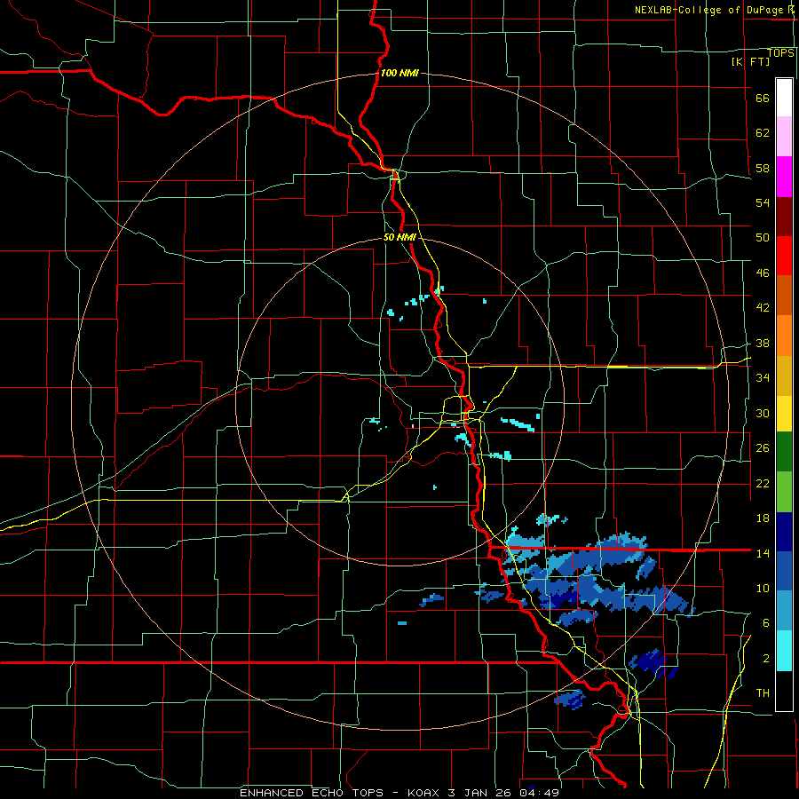
Task: Click the black swatch at legend bottom
Action: pyautogui.click(x=784, y=691)
